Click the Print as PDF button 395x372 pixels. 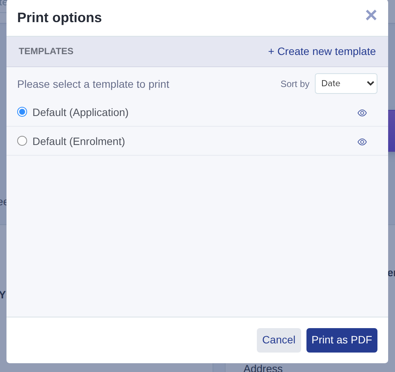[x=342, y=340]
